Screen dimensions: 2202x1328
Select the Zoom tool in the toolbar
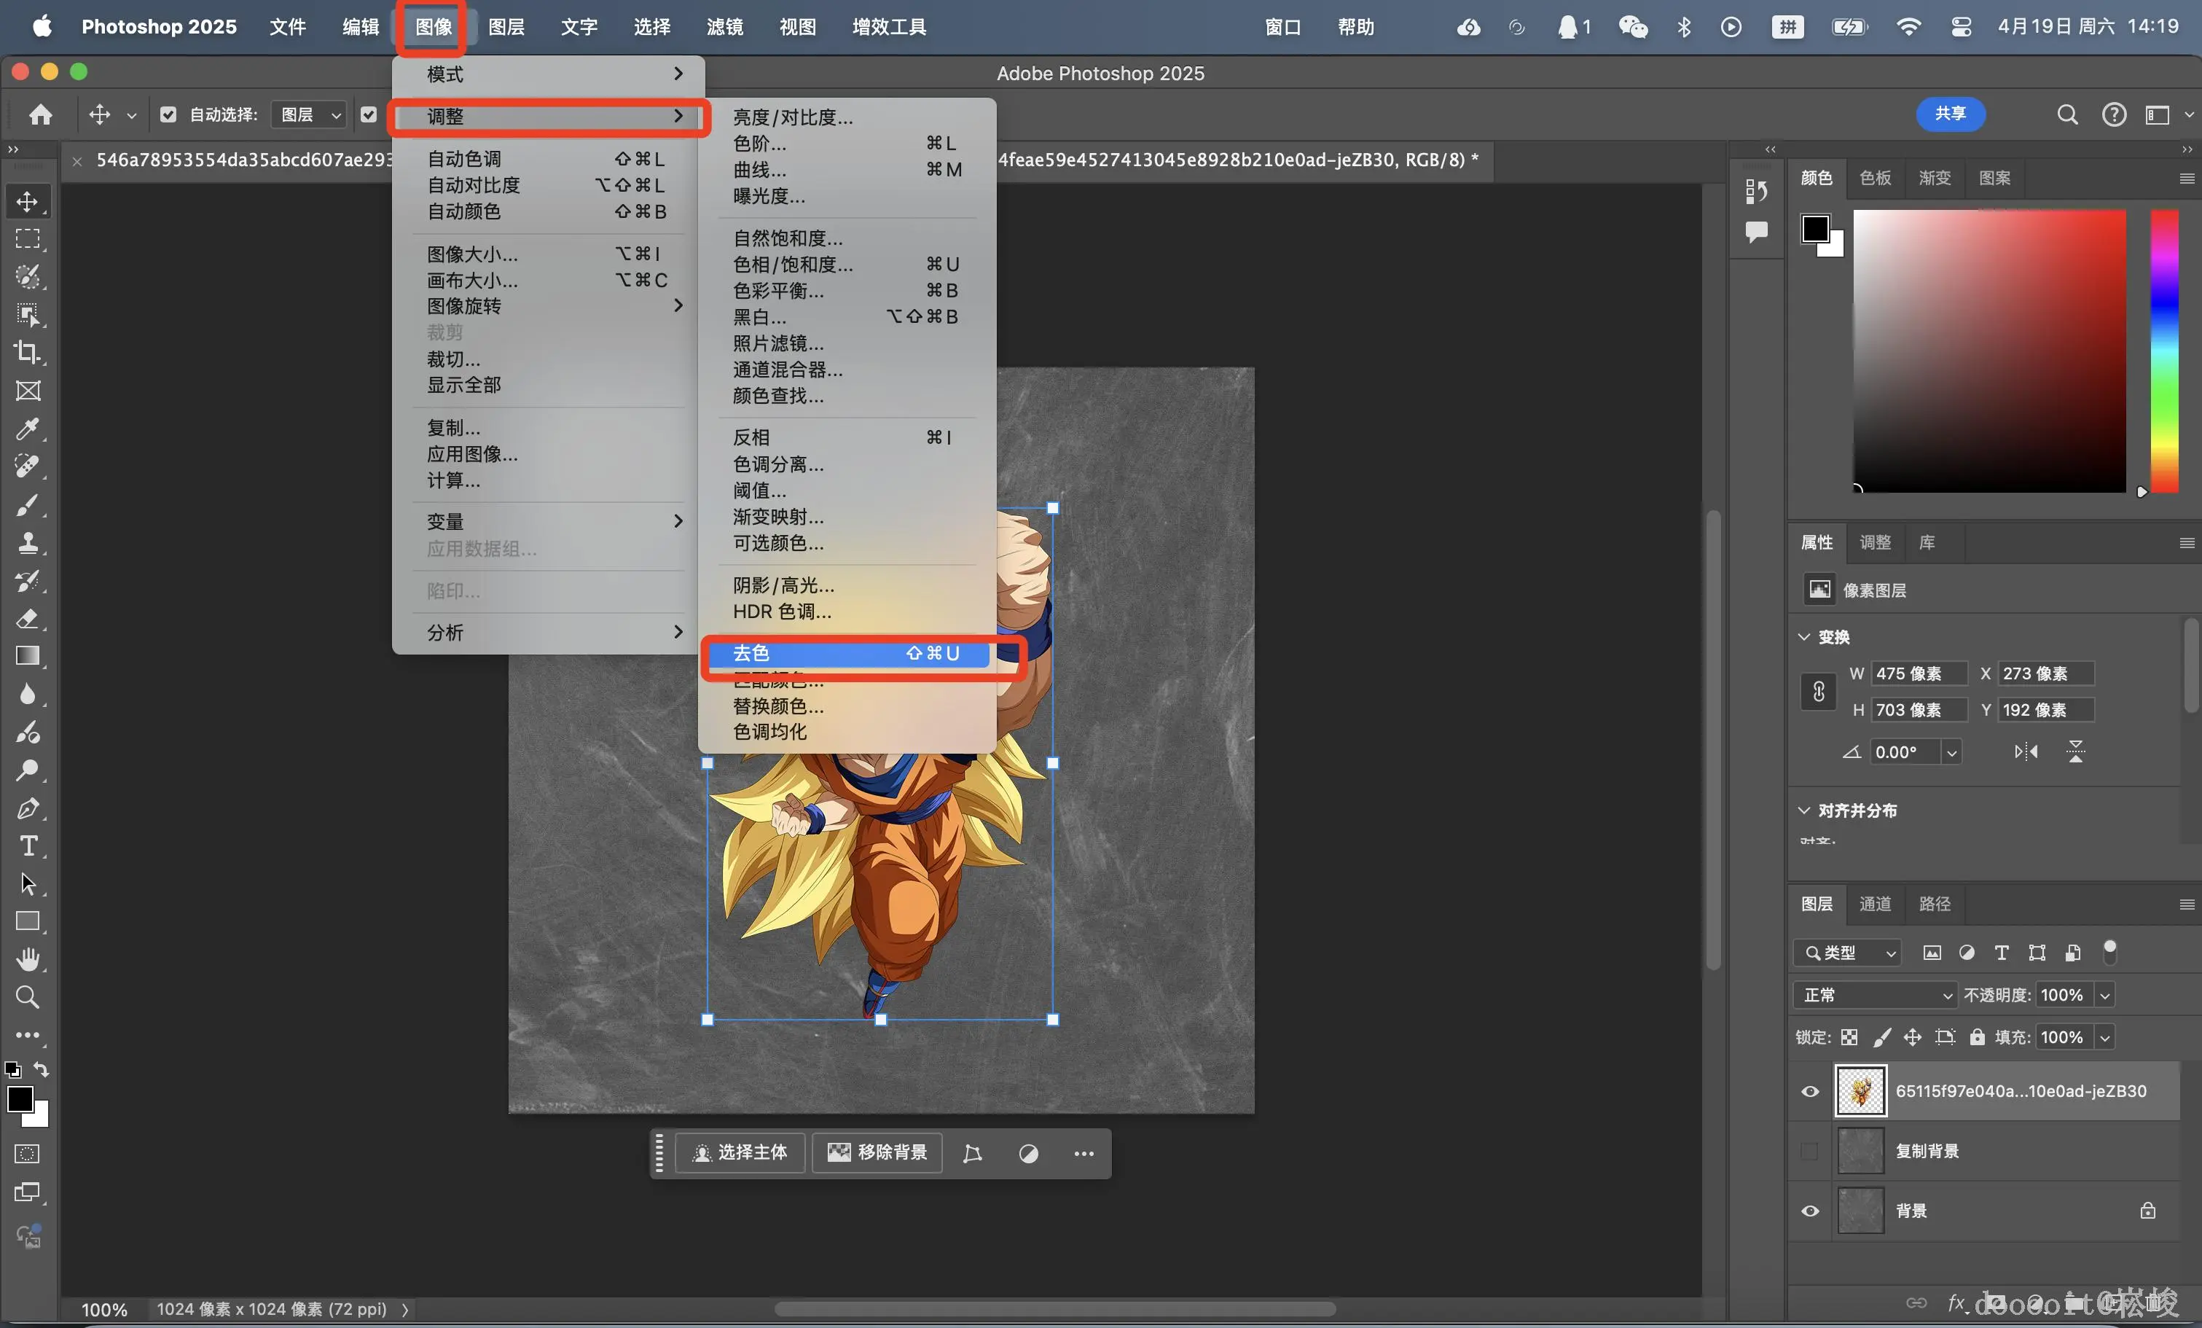(28, 996)
